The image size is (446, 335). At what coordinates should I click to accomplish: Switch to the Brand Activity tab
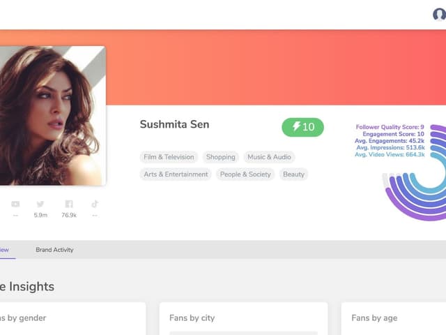[54, 250]
